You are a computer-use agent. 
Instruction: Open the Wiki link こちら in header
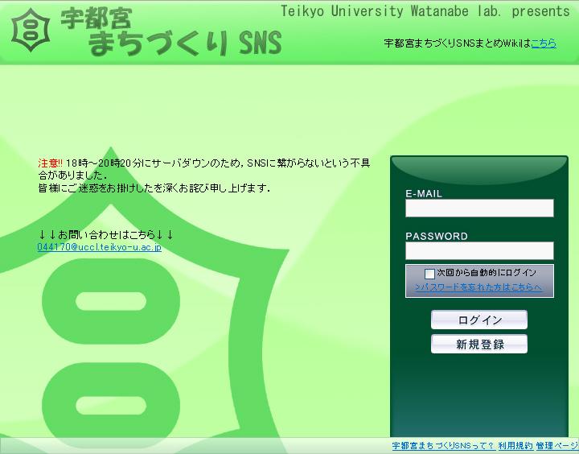click(x=544, y=43)
